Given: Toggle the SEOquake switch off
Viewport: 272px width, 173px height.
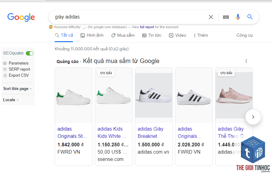Looking at the screenshot, I should tap(30, 53).
